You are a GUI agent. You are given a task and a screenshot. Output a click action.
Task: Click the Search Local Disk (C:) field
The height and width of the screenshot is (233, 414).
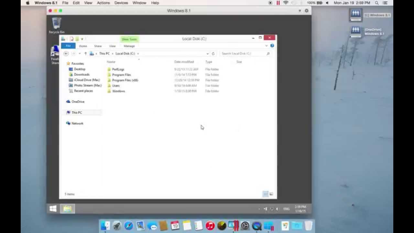pos(245,53)
